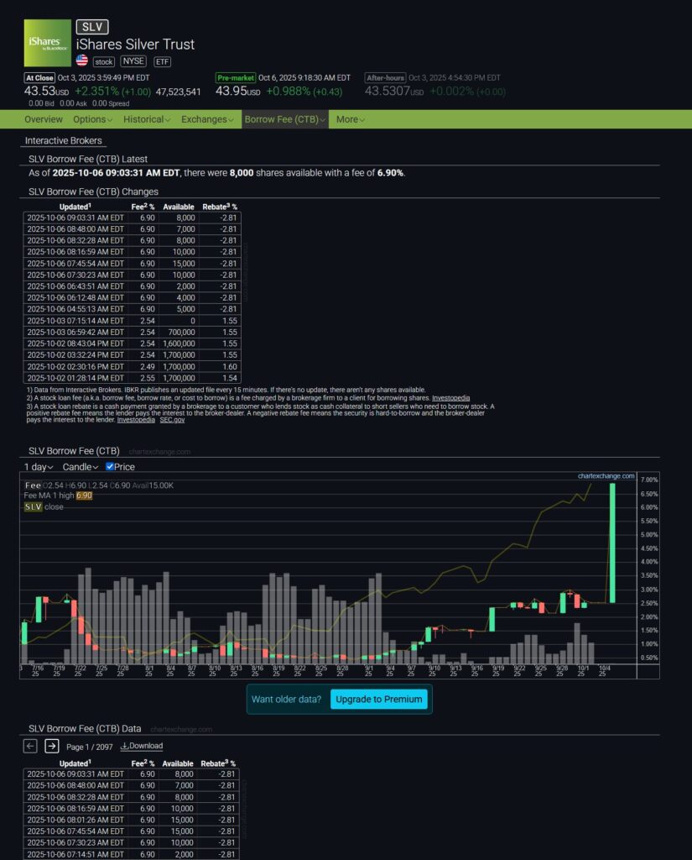Viewport: 692px width, 860px height.
Task: Click the SLV ticker badge
Action: point(91,28)
